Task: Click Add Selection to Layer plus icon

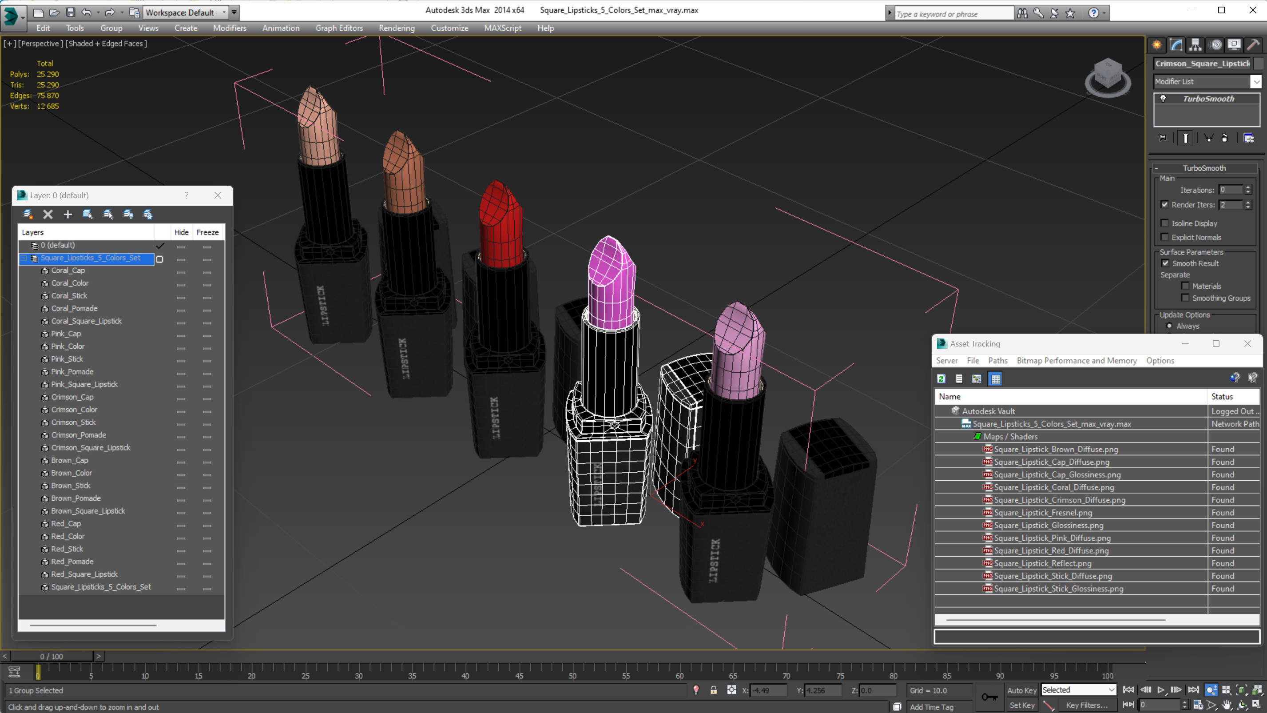Action: click(68, 214)
